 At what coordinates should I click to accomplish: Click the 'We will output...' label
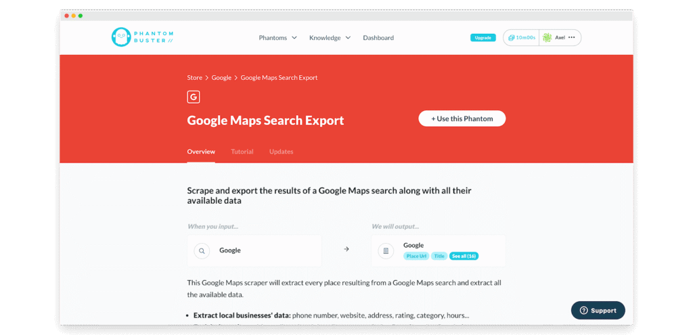[395, 227]
